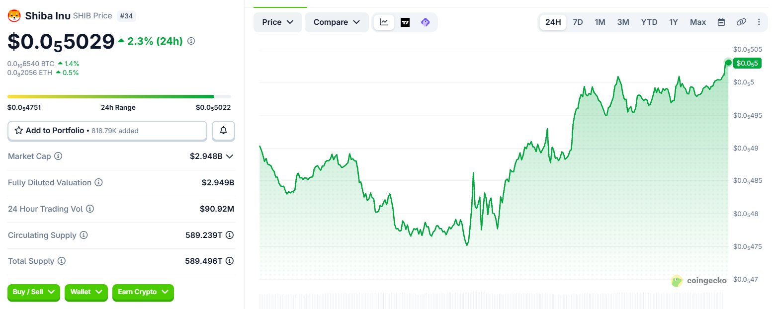The width and height of the screenshot is (774, 309).
Task: Click the $0.0₅49 axis label
Action: click(746, 149)
